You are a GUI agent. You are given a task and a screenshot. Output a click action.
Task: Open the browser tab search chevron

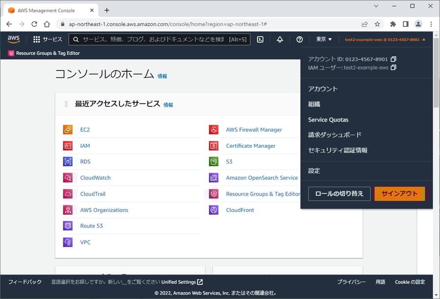[x=376, y=6]
